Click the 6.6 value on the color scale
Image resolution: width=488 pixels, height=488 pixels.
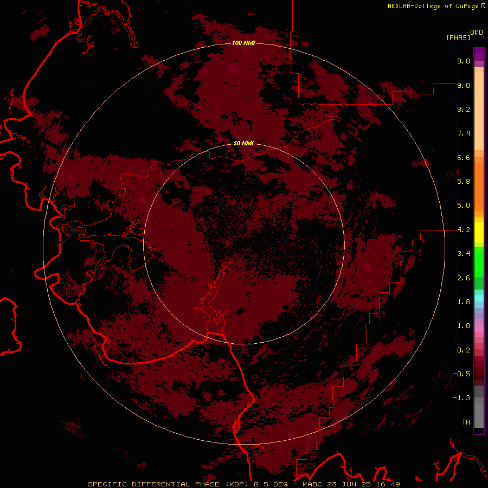point(464,157)
